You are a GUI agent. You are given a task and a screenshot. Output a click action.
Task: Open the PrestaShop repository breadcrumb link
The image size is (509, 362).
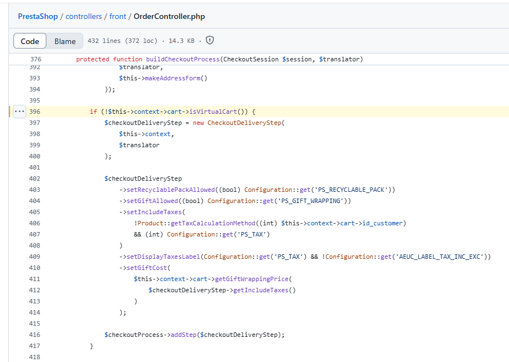(37, 17)
